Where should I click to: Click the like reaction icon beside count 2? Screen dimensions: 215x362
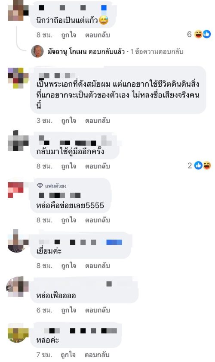click(x=198, y=165)
